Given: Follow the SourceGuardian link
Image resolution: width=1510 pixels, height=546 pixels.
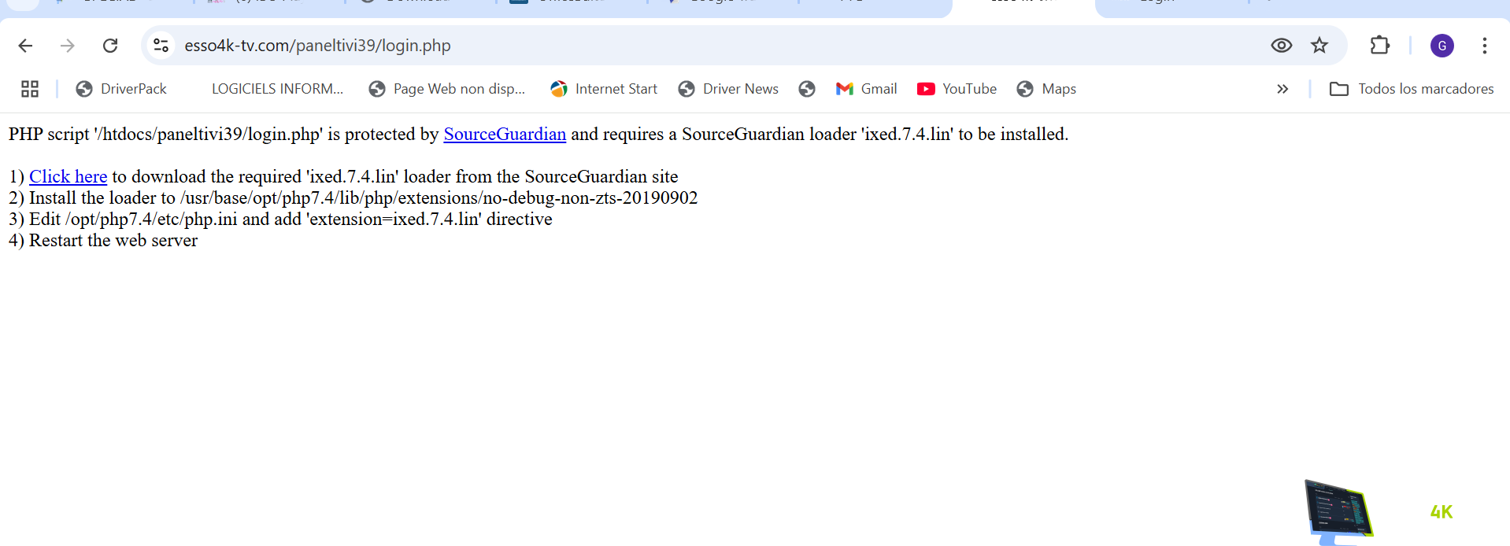Looking at the screenshot, I should (505, 135).
